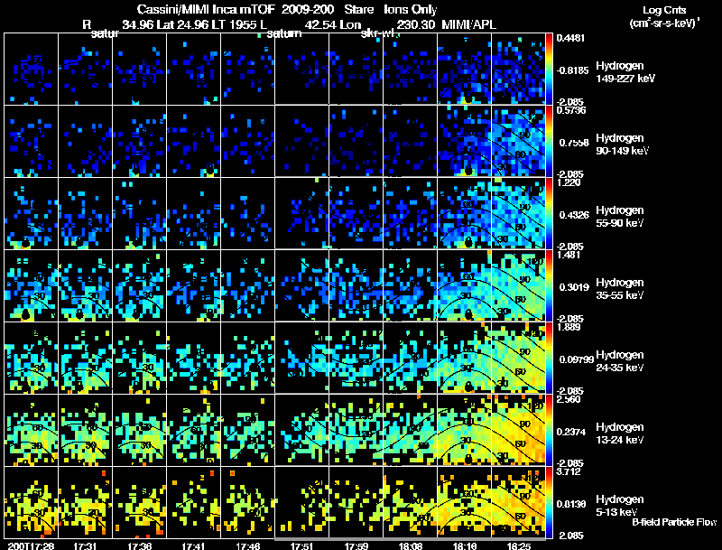Screen dimensions: 722x550
Task: Click the 17:46 time label
Action: coord(247,545)
